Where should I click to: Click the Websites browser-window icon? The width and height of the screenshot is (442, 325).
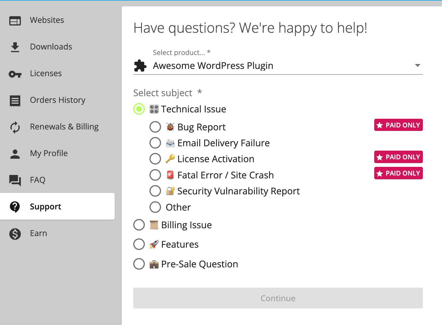15,21
